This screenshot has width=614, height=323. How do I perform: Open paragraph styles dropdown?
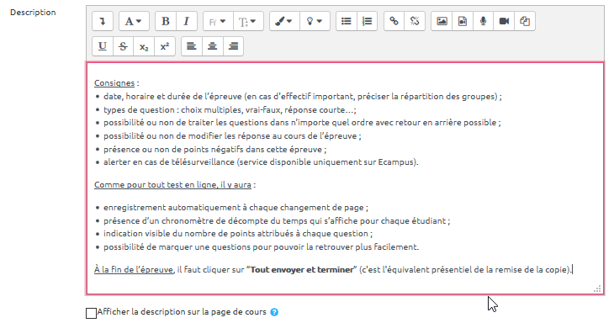coord(134,21)
